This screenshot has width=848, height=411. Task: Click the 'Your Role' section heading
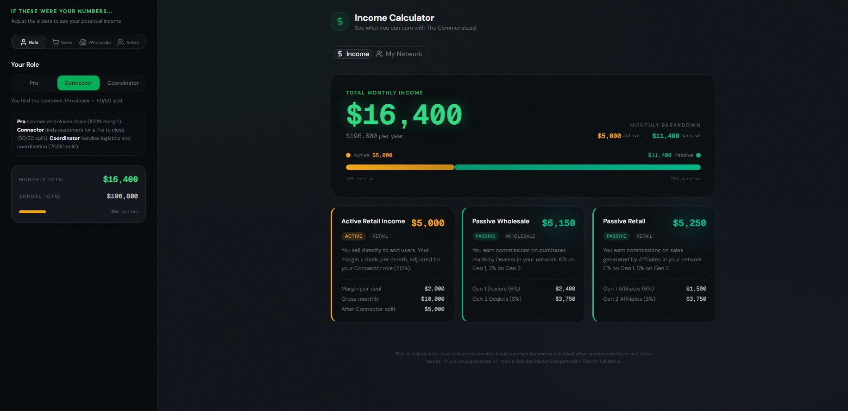pos(25,64)
